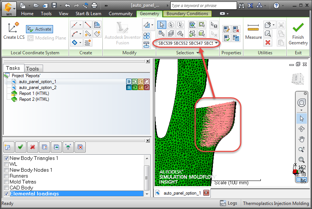The width and height of the screenshot is (312, 209).
Task: Click the select by layers stack icon
Action: pyautogui.click(x=171, y=34)
